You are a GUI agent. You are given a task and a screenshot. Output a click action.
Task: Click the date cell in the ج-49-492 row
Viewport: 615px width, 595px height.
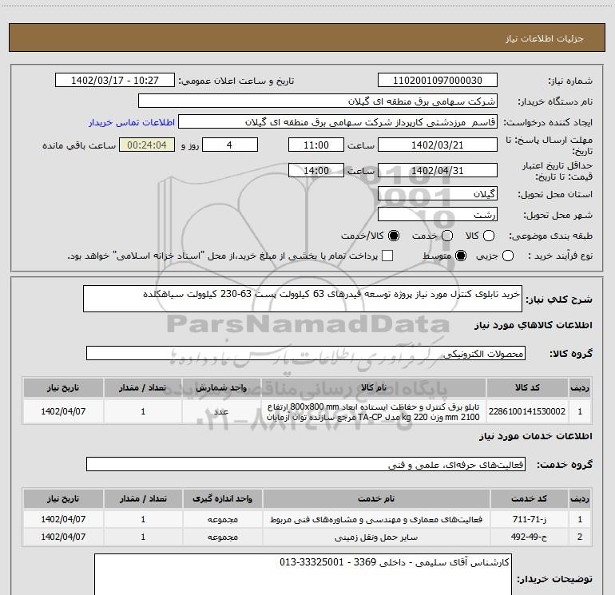click(x=63, y=537)
